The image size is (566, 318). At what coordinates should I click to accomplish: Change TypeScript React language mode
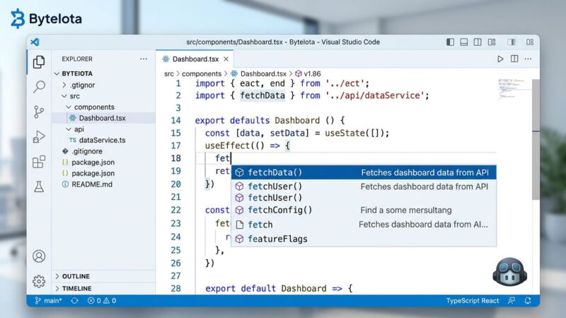(x=472, y=300)
